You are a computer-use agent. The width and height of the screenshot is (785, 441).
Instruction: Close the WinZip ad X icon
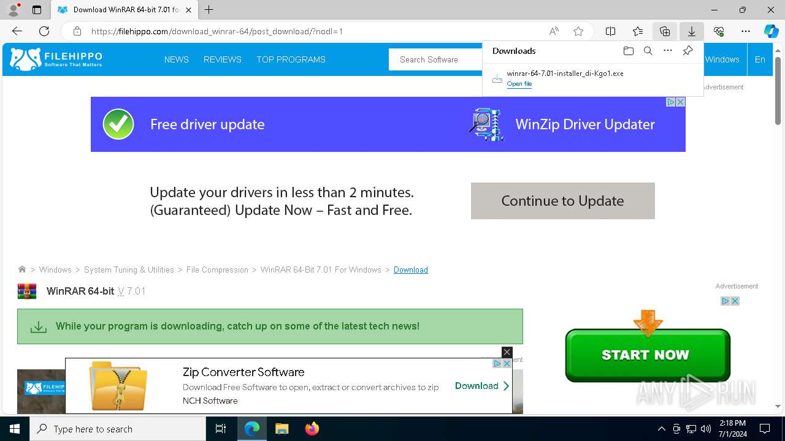tap(680, 102)
